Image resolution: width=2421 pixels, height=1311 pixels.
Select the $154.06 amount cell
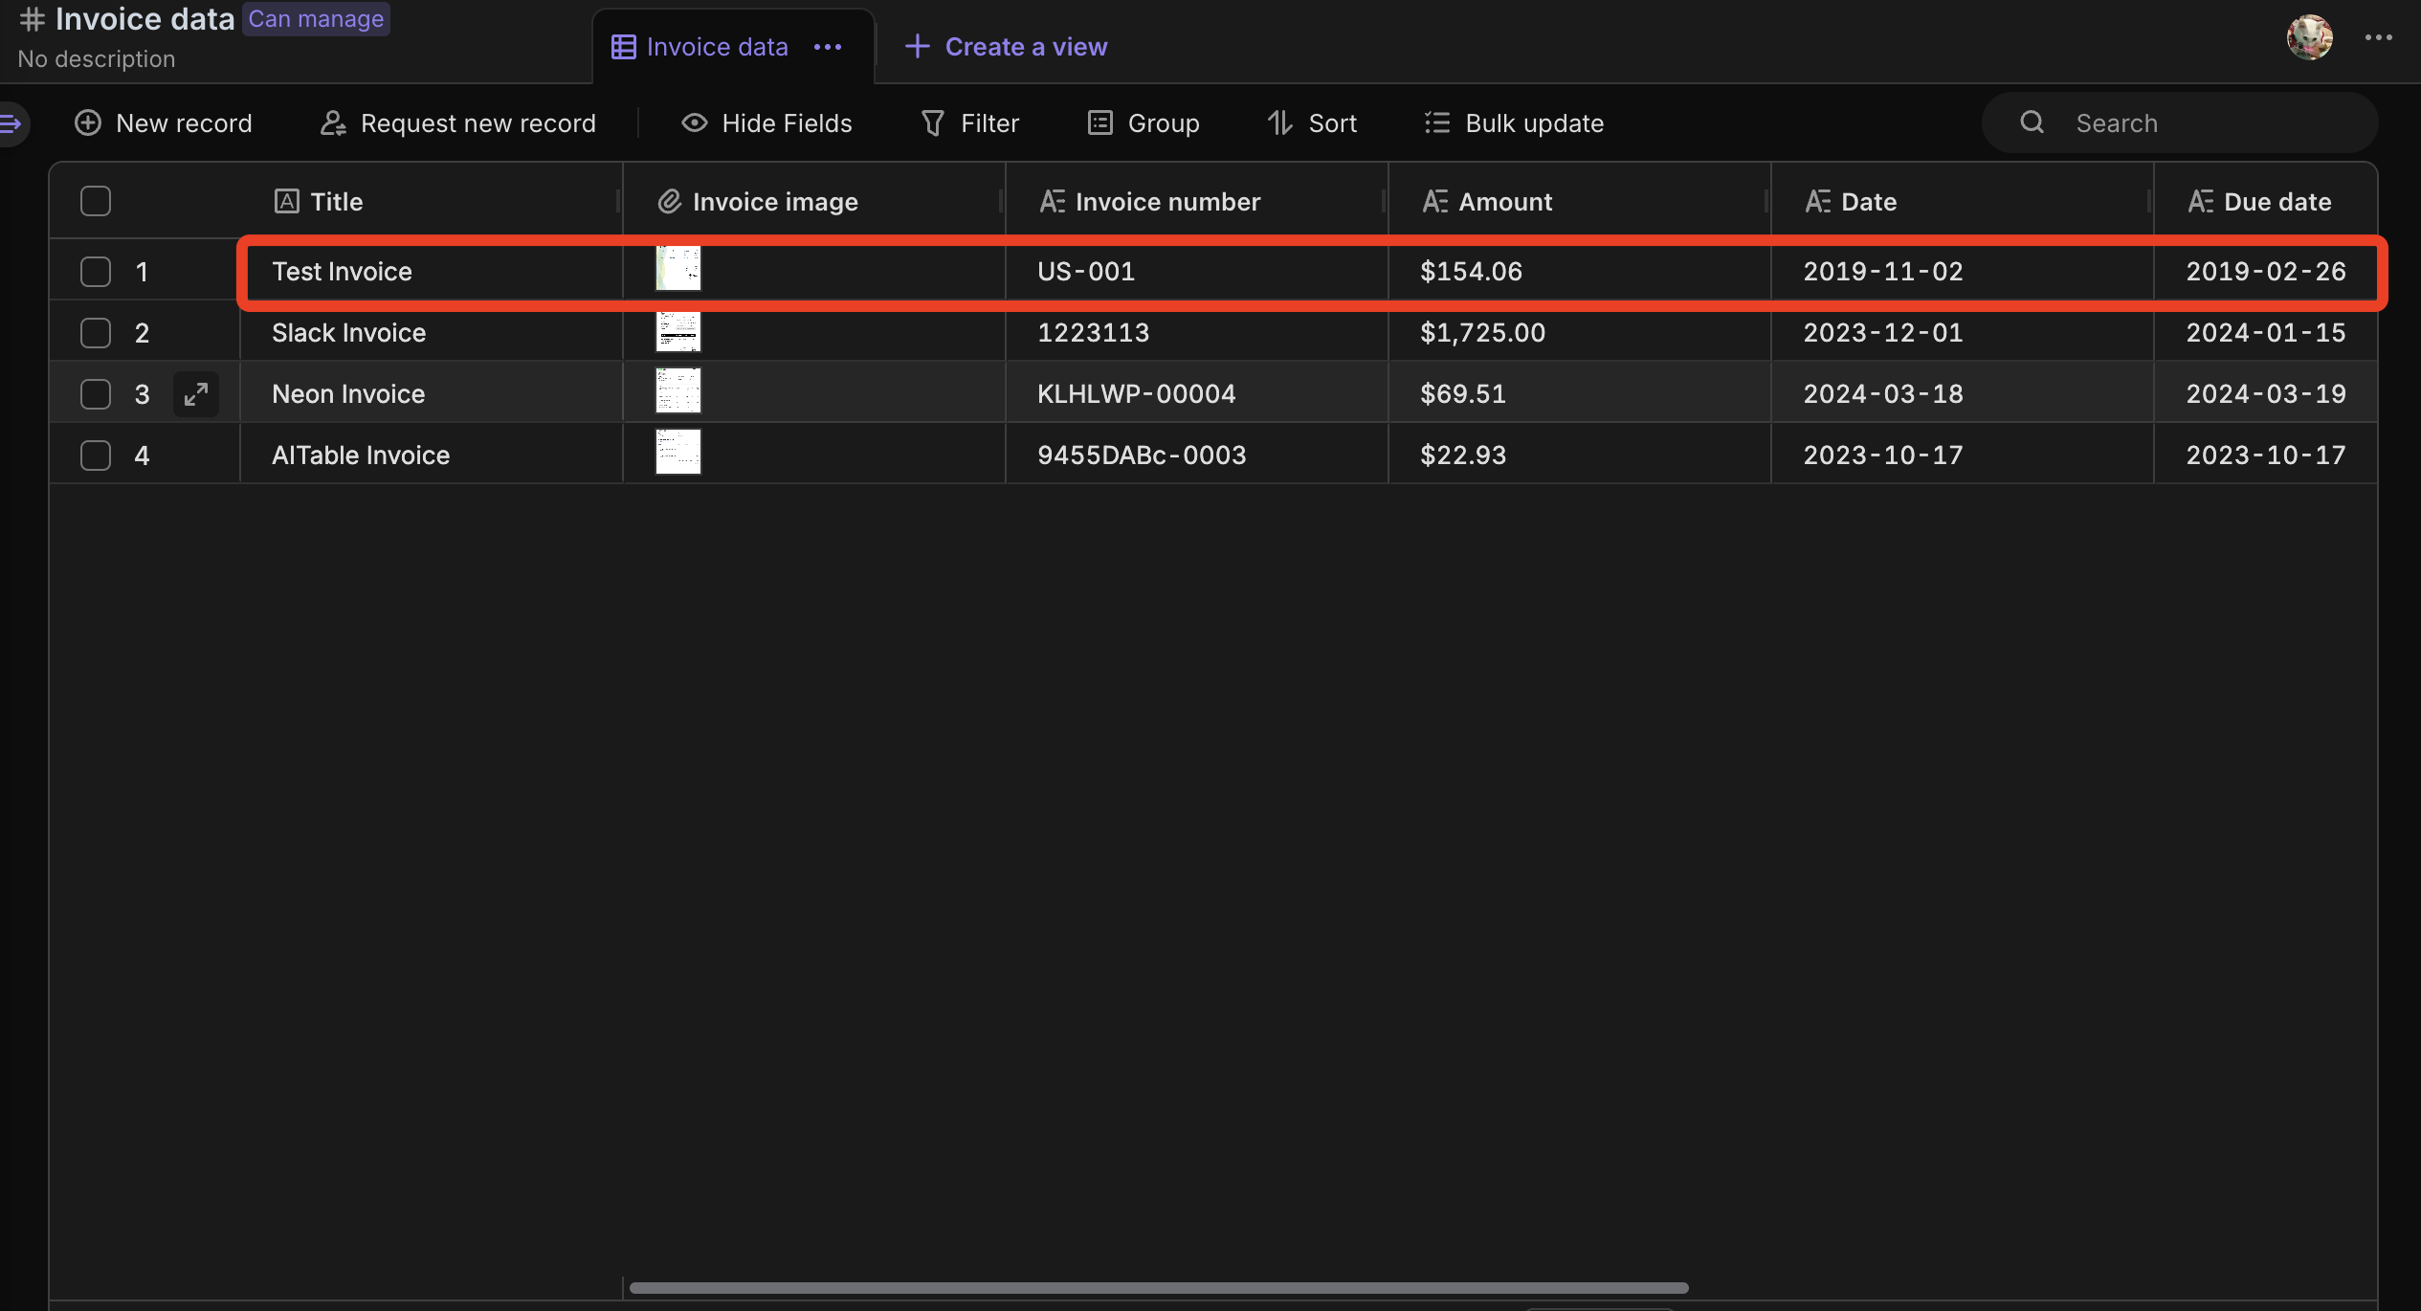[x=1580, y=272]
